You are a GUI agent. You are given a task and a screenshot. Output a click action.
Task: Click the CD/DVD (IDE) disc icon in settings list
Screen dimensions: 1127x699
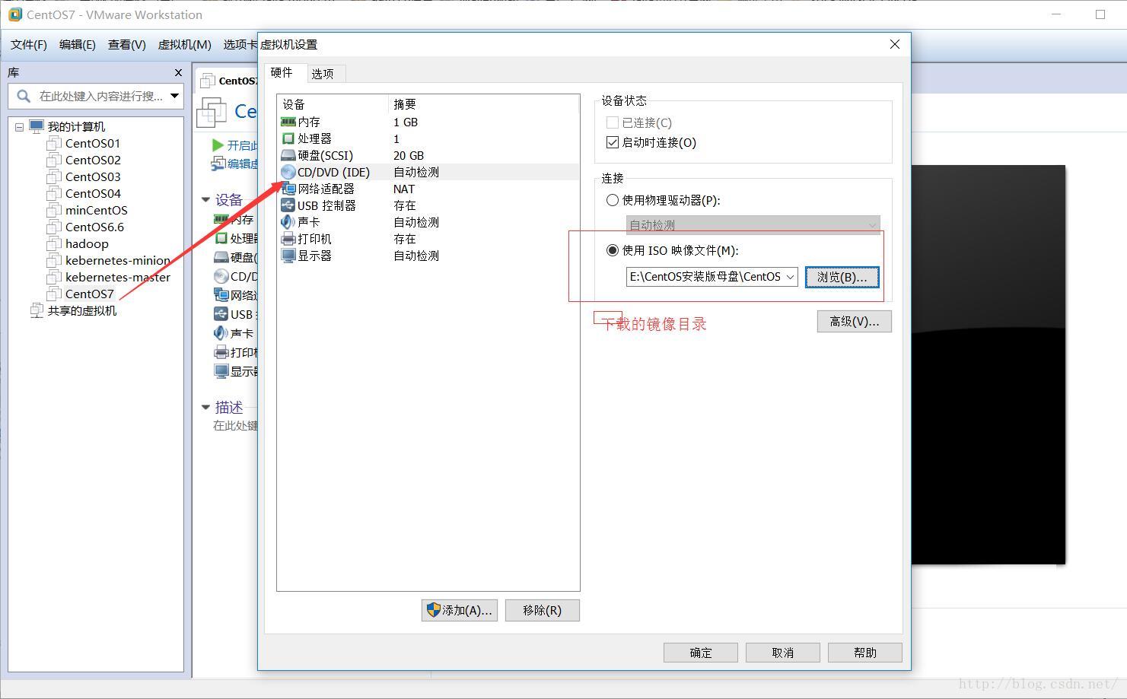coord(288,173)
